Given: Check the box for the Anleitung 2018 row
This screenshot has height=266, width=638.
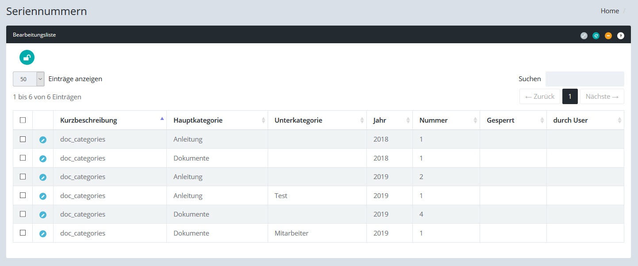Looking at the screenshot, I should [23, 139].
